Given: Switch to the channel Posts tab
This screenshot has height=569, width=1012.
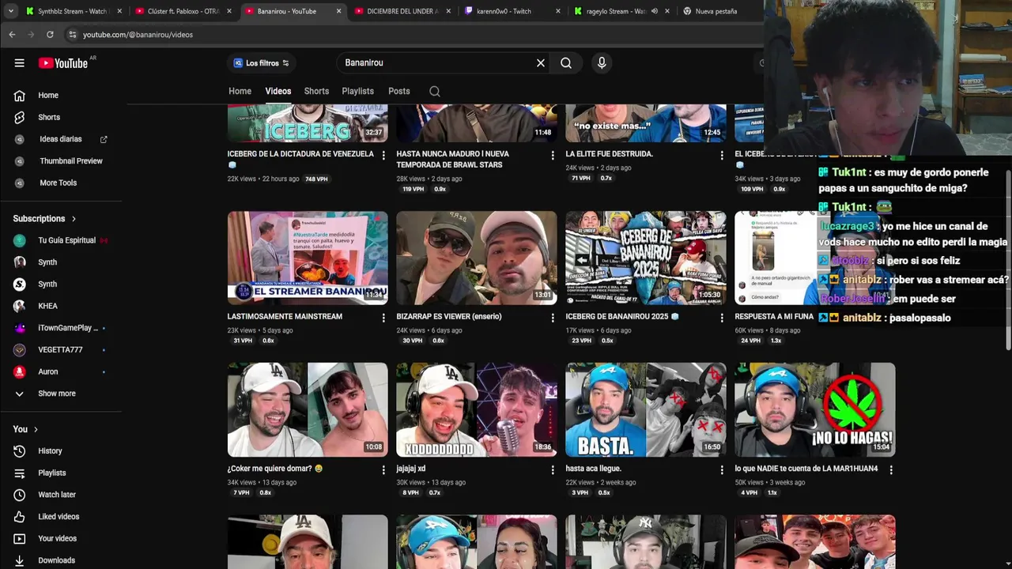Looking at the screenshot, I should pos(399,91).
